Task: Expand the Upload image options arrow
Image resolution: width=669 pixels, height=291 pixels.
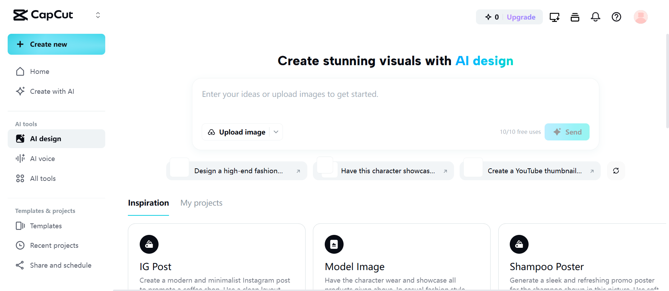Action: point(276,132)
